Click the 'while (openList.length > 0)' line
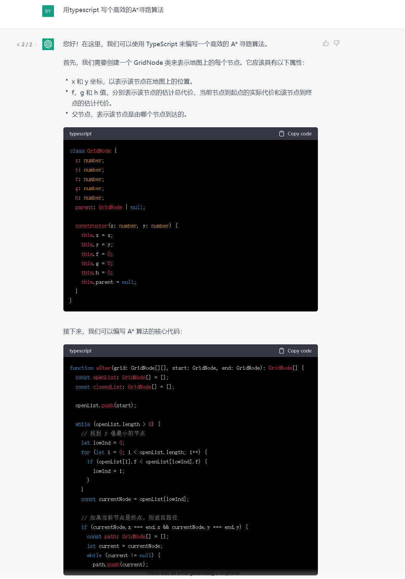Screen dimensions: 405x579 pyautogui.click(x=118, y=424)
